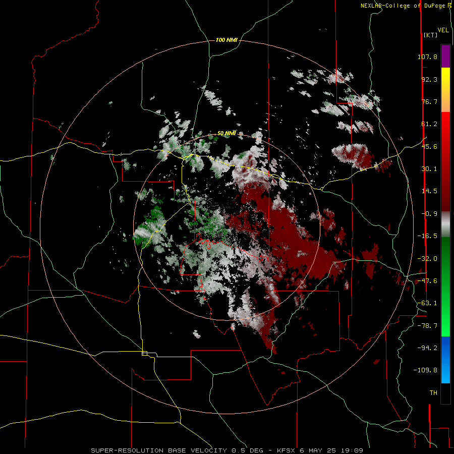Click the "TH" label near the legend bottom
Image resolution: width=454 pixels, height=454 pixels.
[x=433, y=393]
